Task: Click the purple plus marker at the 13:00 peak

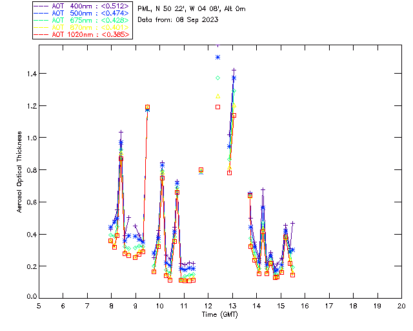Action: point(234,70)
